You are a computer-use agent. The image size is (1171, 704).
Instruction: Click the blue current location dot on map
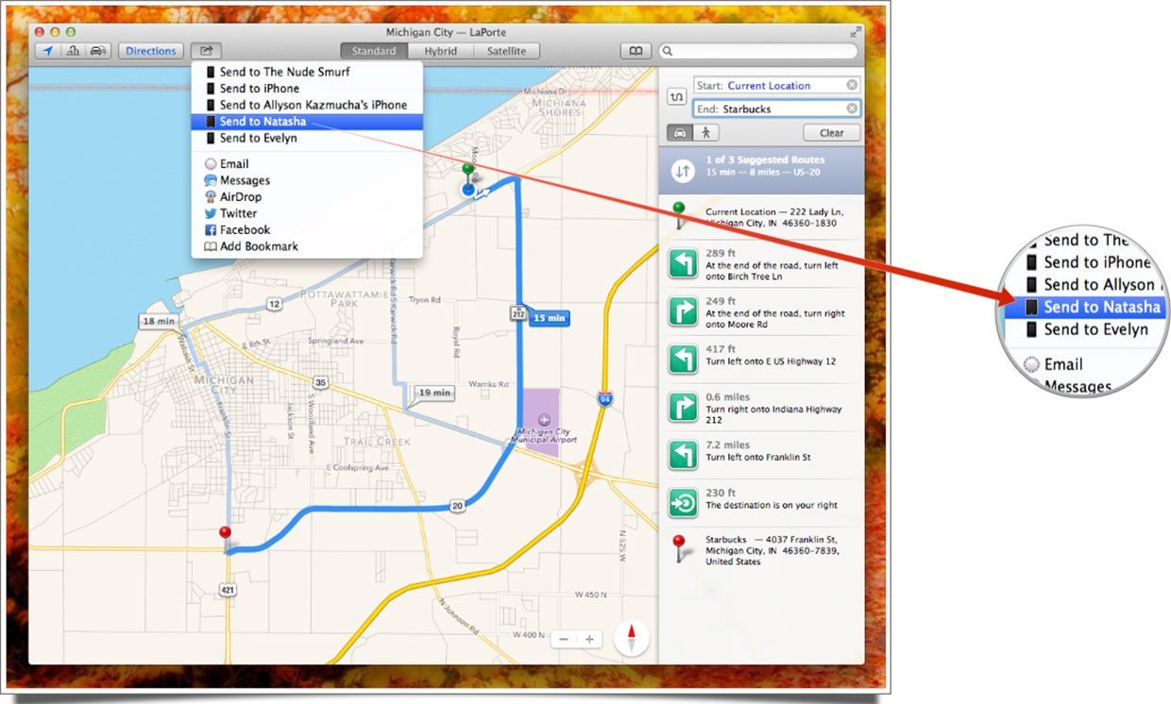coord(468,189)
